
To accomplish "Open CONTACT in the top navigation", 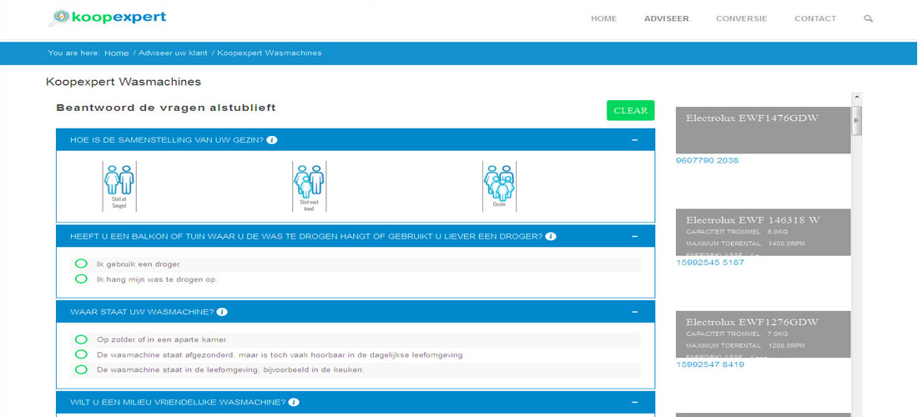I will click(815, 18).
